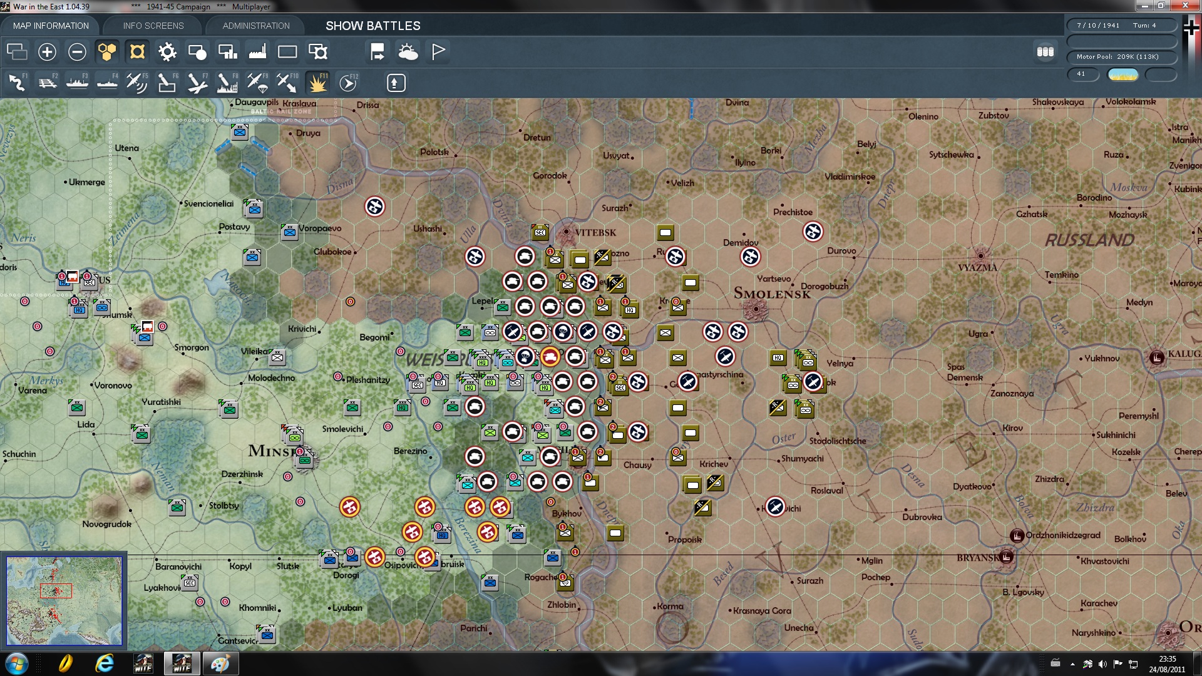
Task: Click the F12 end turn button
Action: pos(348,83)
